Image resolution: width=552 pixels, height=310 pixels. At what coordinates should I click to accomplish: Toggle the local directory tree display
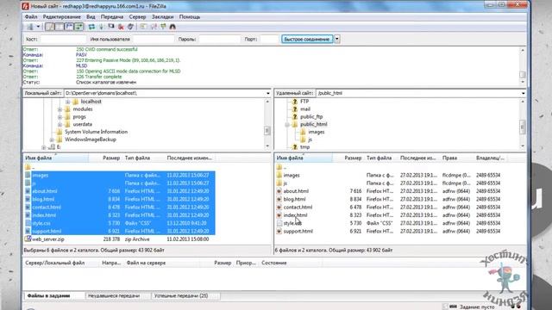(x=60, y=27)
